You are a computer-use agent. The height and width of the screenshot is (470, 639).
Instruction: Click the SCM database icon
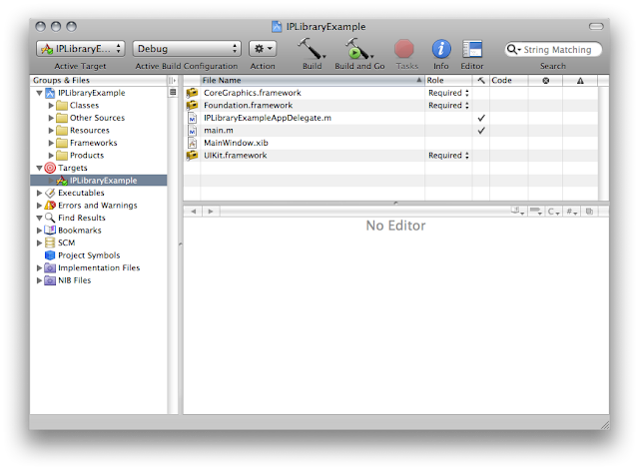click(50, 243)
